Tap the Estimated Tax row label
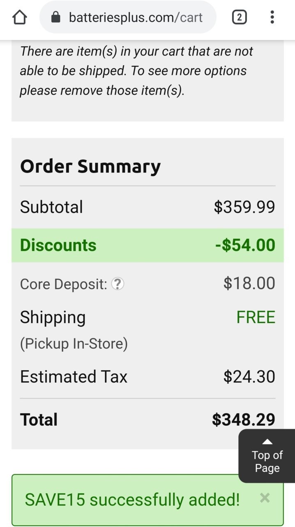The image size is (295, 527). [74, 377]
